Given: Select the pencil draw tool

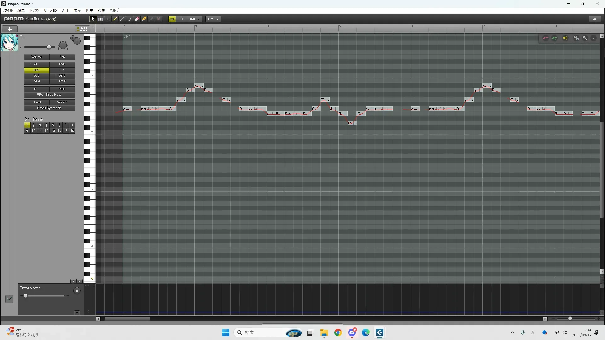Looking at the screenshot, I should point(115,19).
